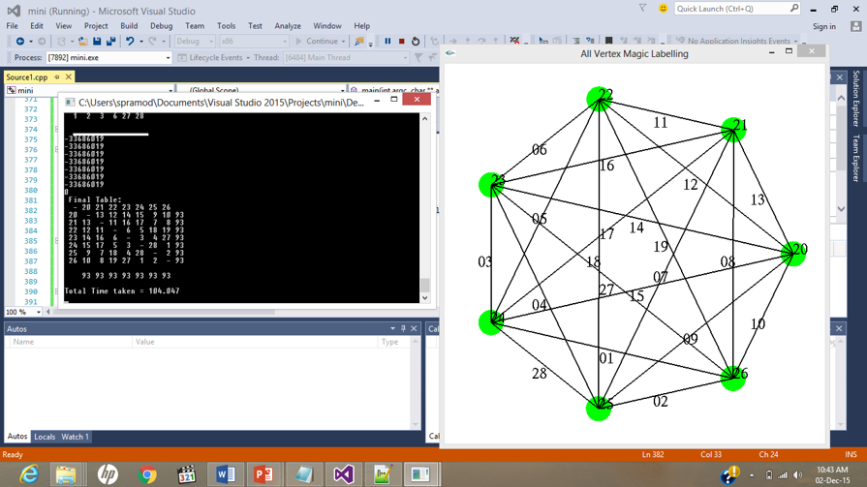Undo last action with the undo icon
Viewport: 867px width, 487px height.
point(130,41)
